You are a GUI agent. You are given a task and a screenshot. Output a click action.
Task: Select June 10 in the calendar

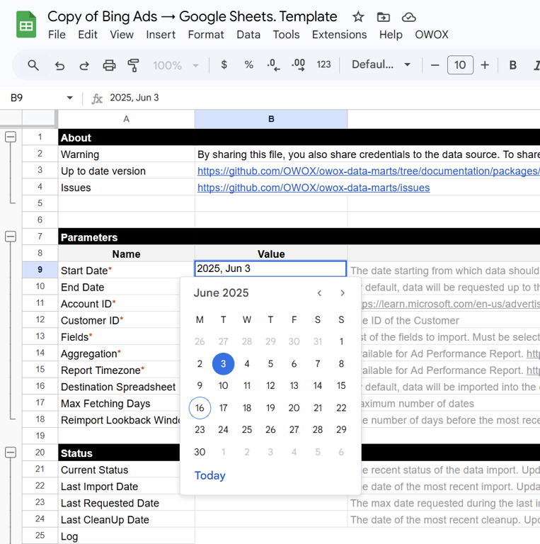223,385
